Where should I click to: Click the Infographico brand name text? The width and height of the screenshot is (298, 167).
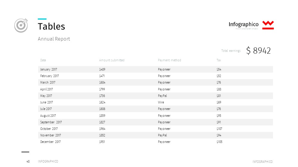tap(243, 24)
